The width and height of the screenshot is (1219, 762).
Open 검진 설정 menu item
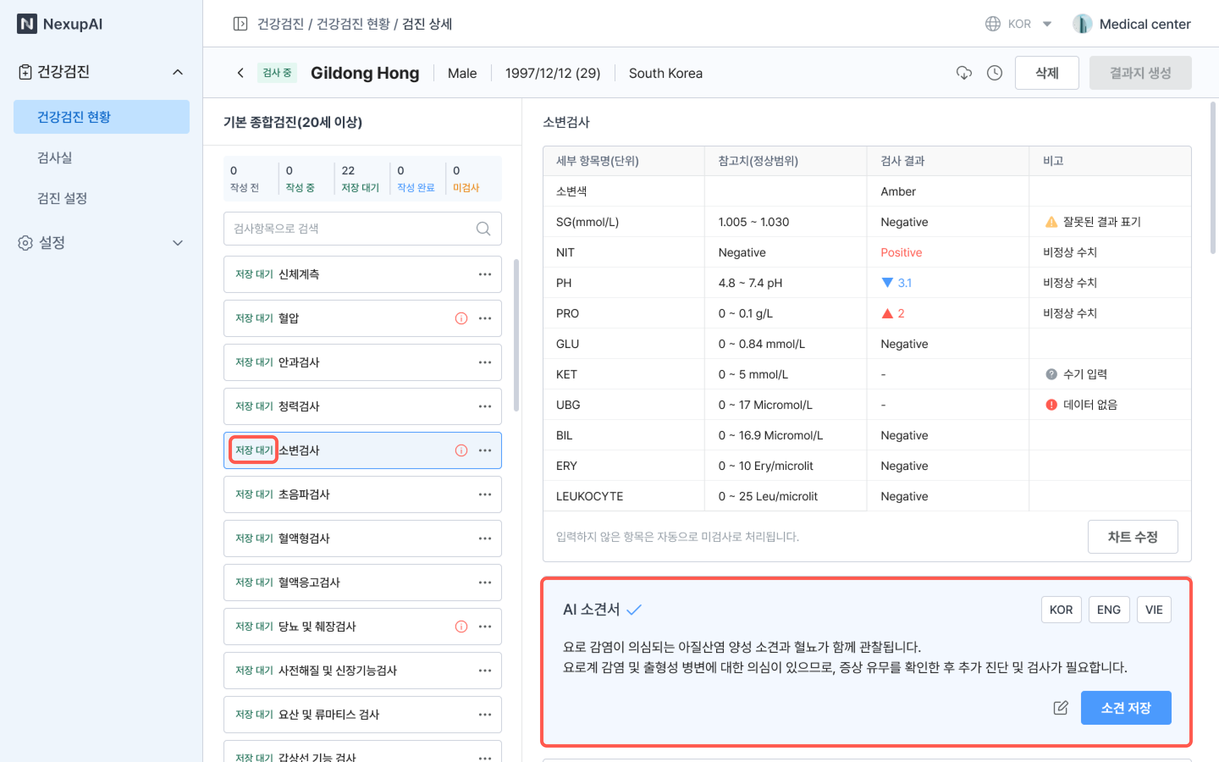[63, 198]
